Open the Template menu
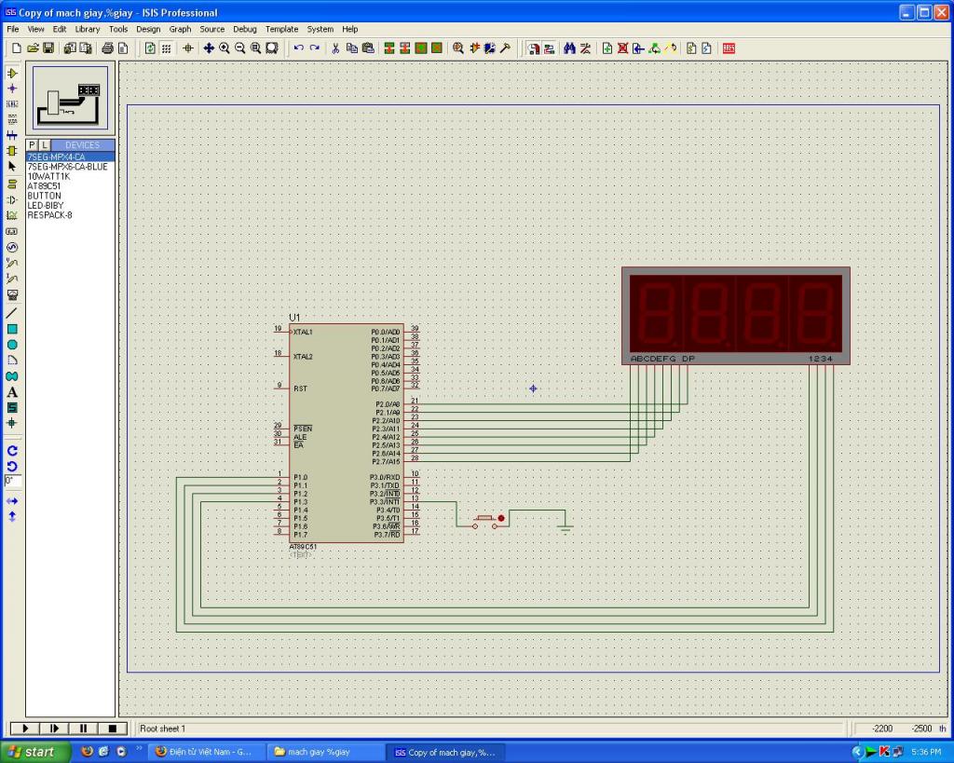954x763 pixels. click(281, 29)
